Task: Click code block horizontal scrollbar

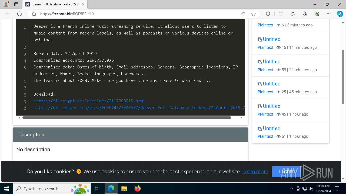Action: [127, 117]
